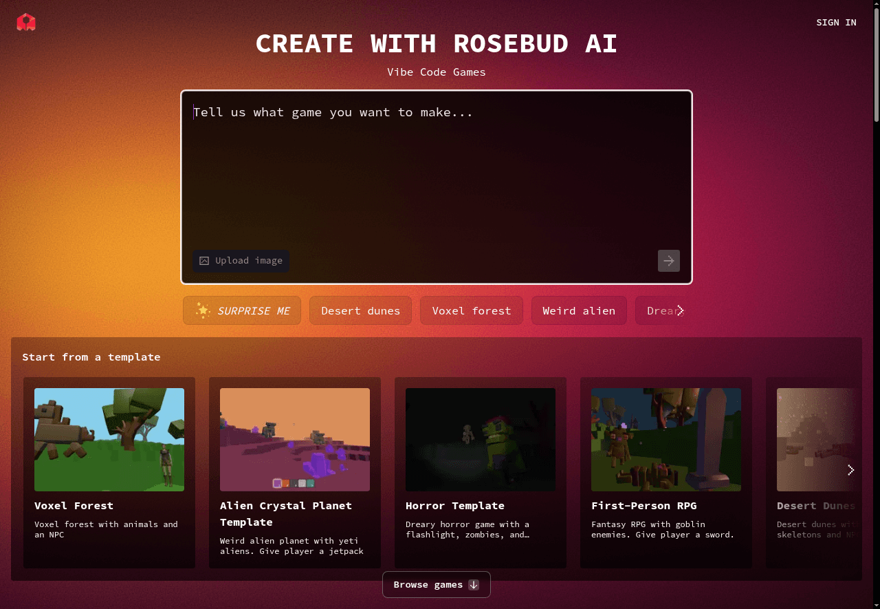The height and width of the screenshot is (609, 880).
Task: Click the down-arrow icon in Browse games
Action: coord(473,584)
